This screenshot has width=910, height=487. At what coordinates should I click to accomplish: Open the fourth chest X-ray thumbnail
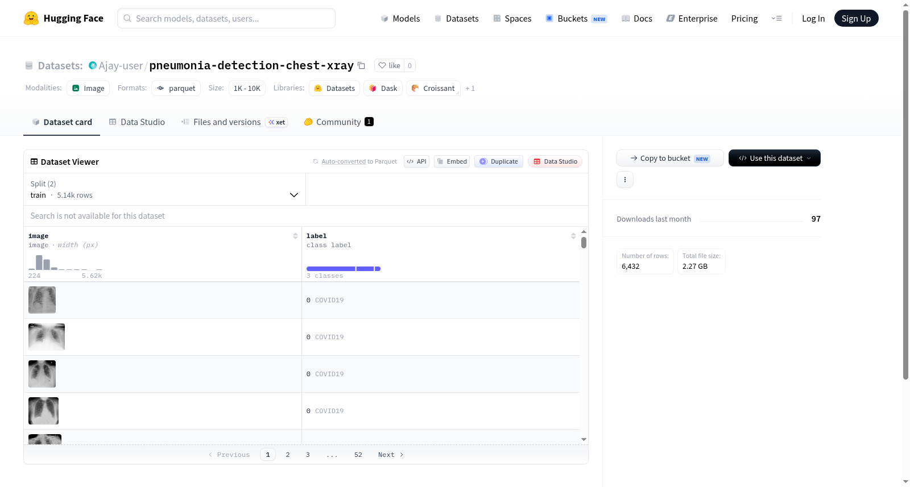(x=43, y=411)
